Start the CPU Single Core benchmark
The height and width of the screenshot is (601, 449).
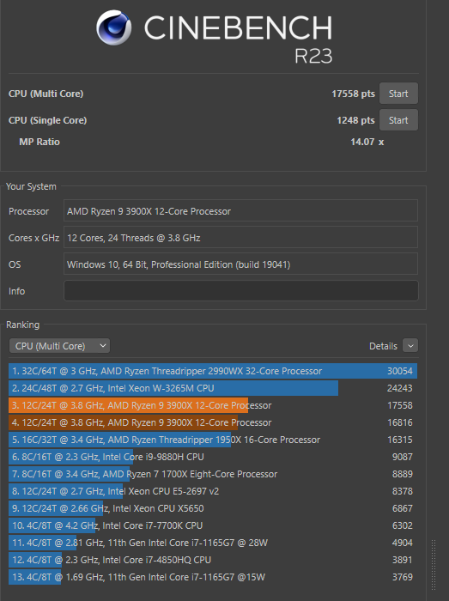tap(398, 120)
